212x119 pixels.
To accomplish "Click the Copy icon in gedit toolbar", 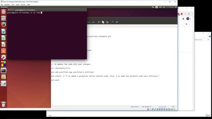I will click(x=103, y=22).
